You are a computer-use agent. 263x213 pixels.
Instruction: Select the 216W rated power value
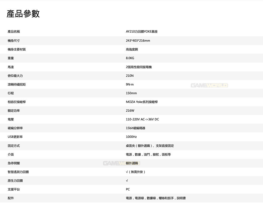pyautogui.click(x=130, y=111)
